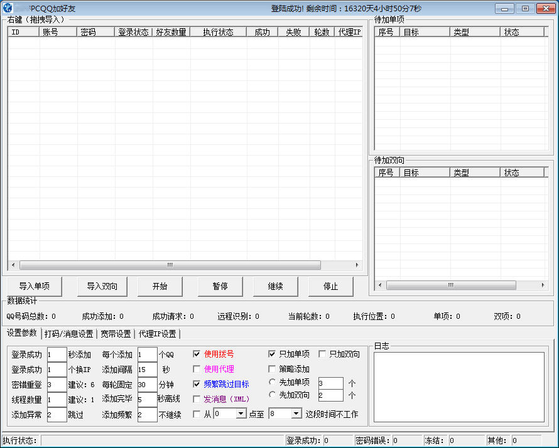Click the 待加双向 list scrollbar thumb
The image size is (559, 448).
[x=451, y=285]
